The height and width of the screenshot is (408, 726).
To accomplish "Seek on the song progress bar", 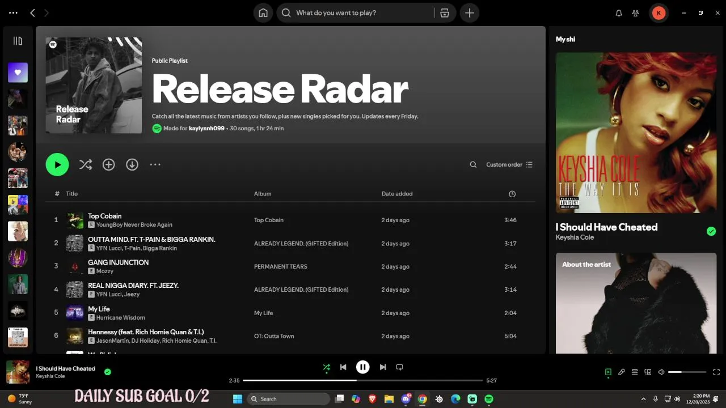I will click(363, 380).
